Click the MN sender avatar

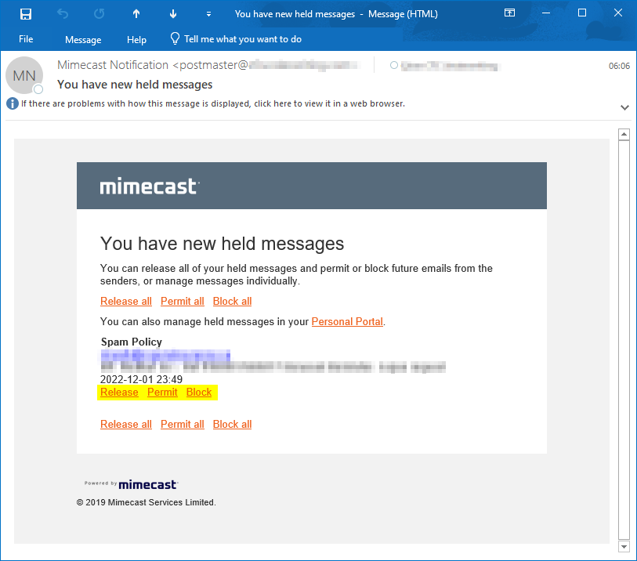[x=24, y=76]
